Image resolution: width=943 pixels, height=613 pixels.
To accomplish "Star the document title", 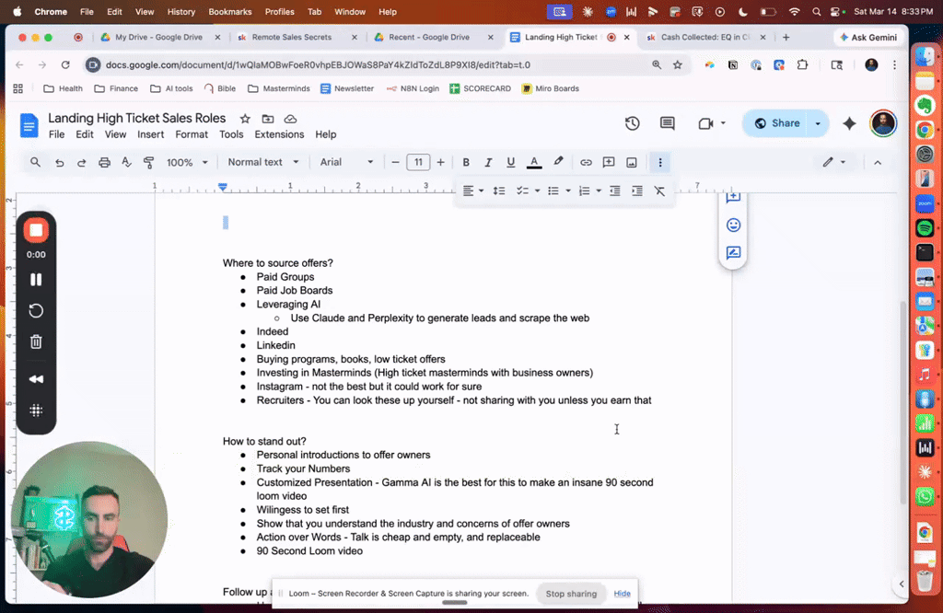I will tap(245, 119).
